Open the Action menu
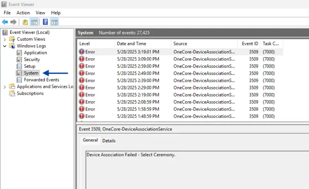The image size is (309, 189). click(23, 13)
